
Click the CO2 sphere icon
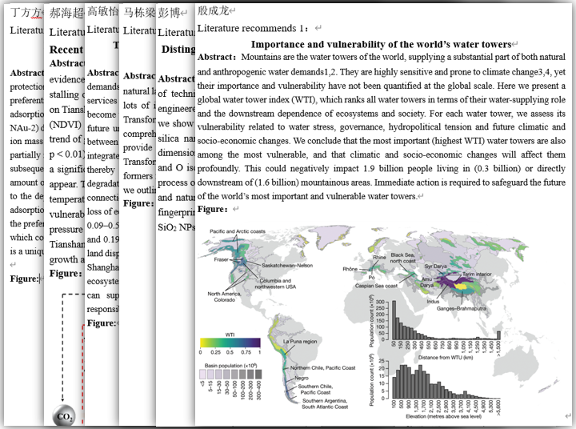click(62, 415)
